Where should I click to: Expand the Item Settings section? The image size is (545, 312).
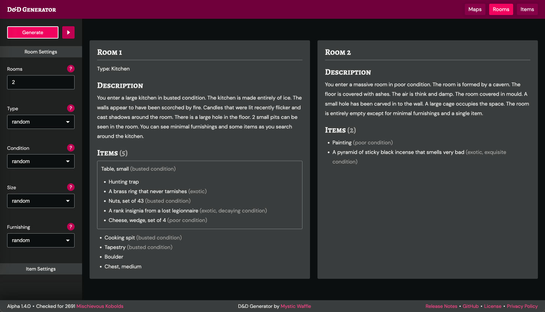[40, 268]
